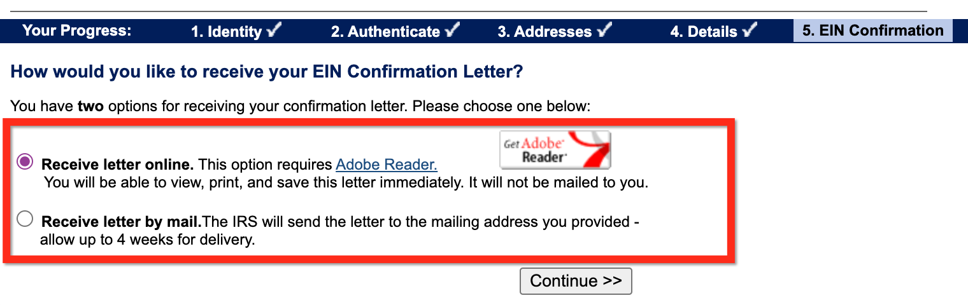Screen dimensions: 968x305
Task: Click the Get Adobe Reader badge
Action: click(x=555, y=149)
